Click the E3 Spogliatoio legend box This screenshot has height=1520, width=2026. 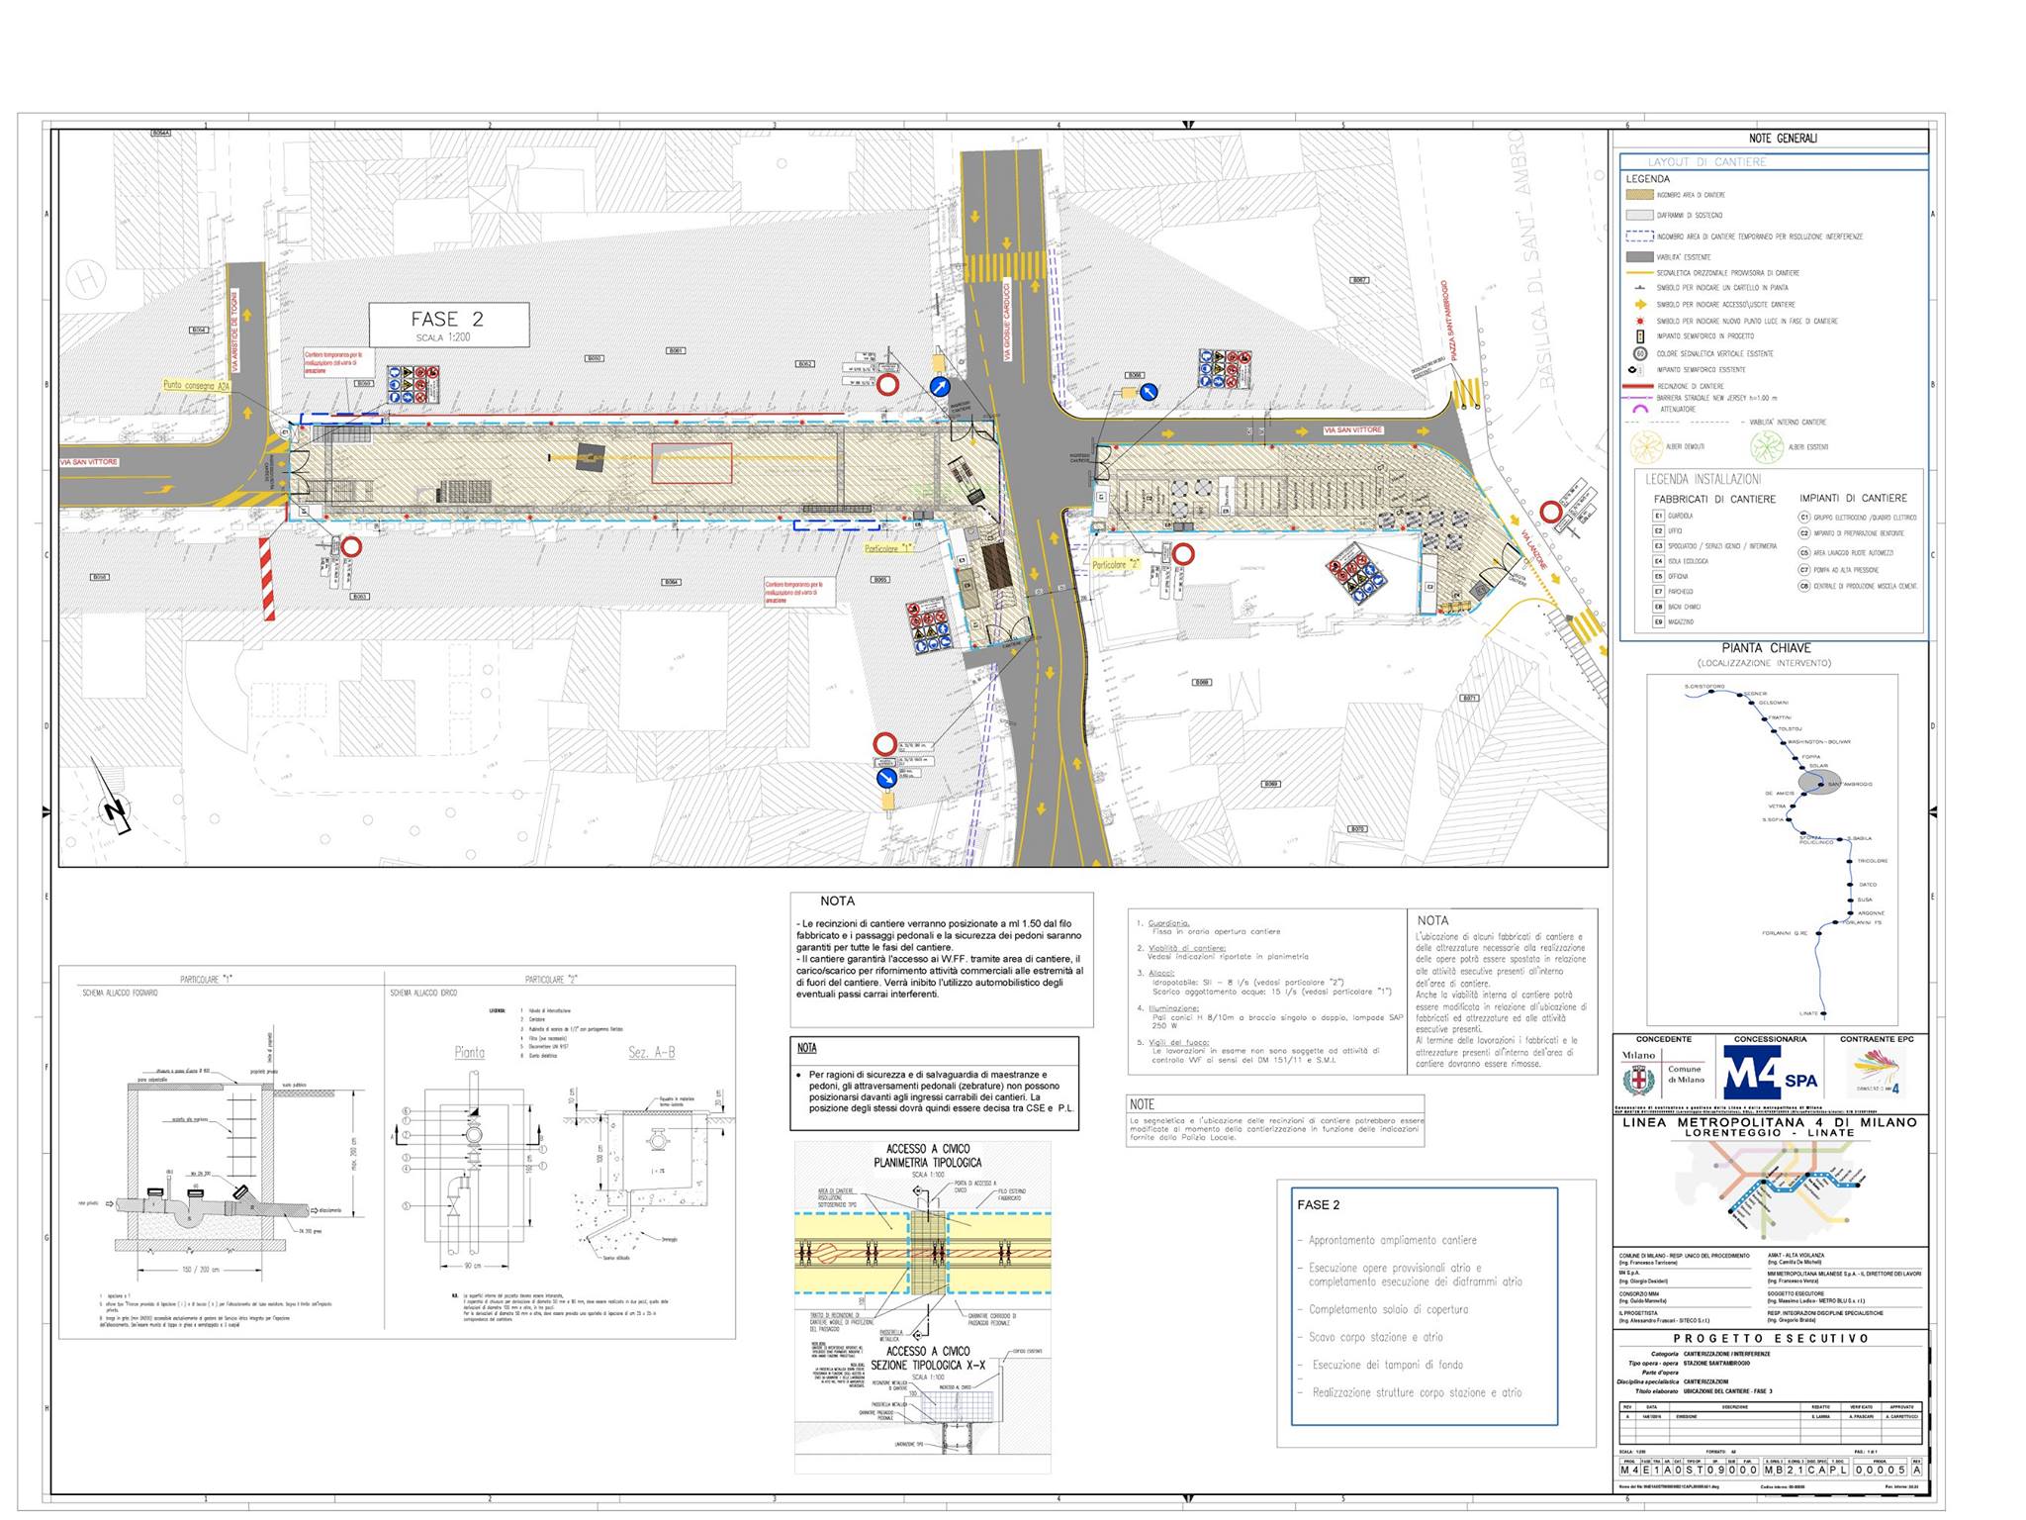[x=1659, y=546]
